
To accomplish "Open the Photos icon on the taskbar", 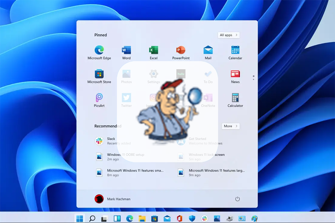I will [217, 218].
